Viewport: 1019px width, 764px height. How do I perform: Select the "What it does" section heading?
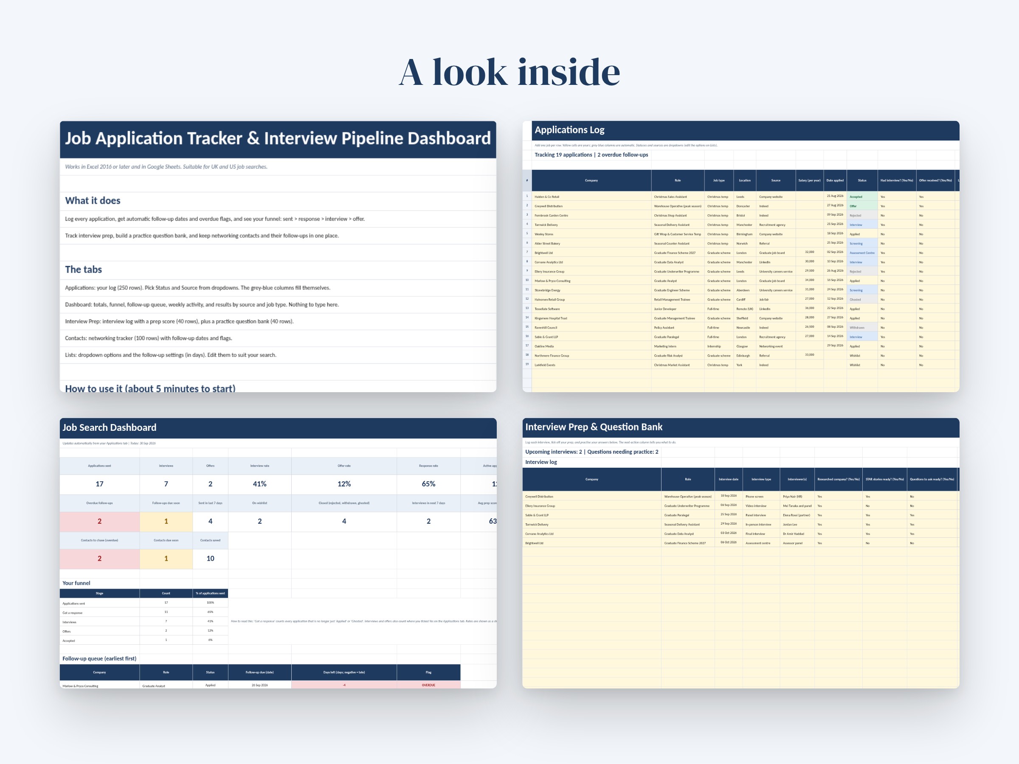93,201
